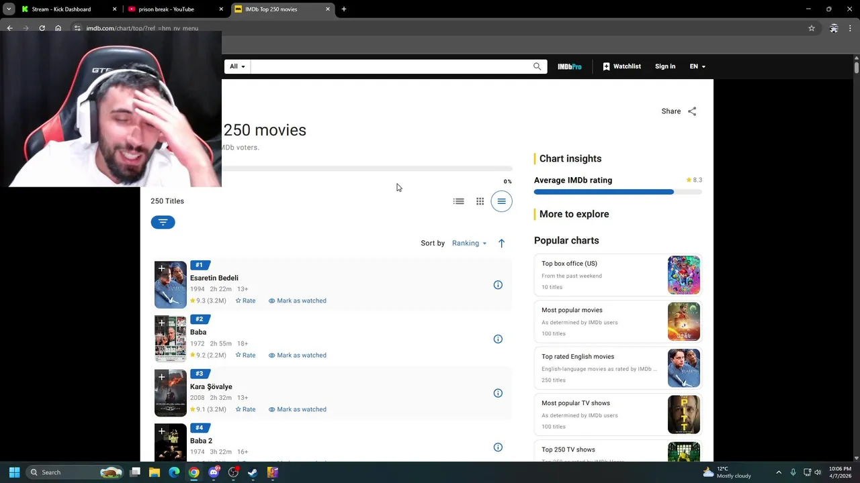Switch to detailed list view icon
Image resolution: width=860 pixels, height=483 pixels.
459,201
